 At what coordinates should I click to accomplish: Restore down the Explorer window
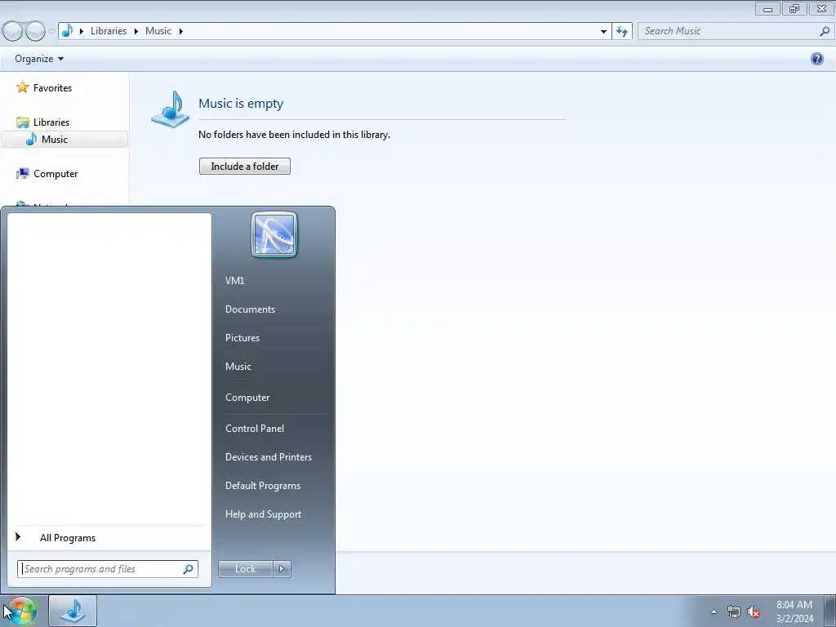pos(794,8)
